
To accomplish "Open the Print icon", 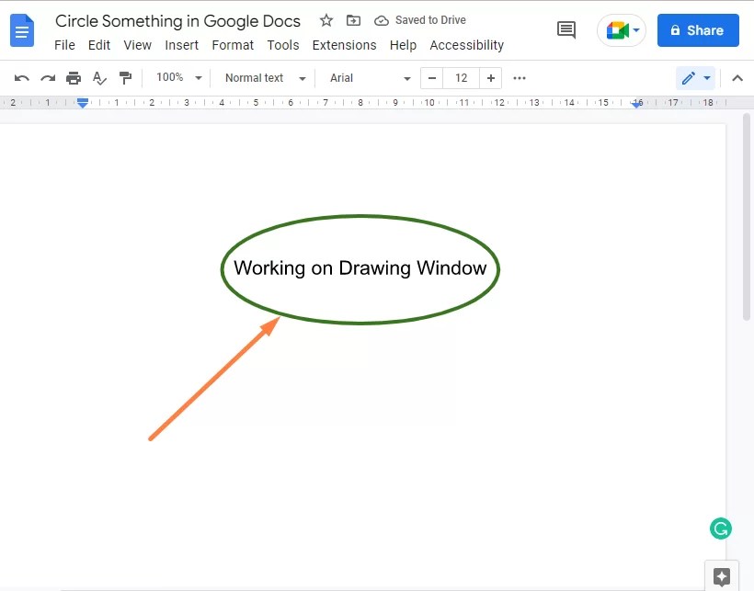I will [x=73, y=77].
